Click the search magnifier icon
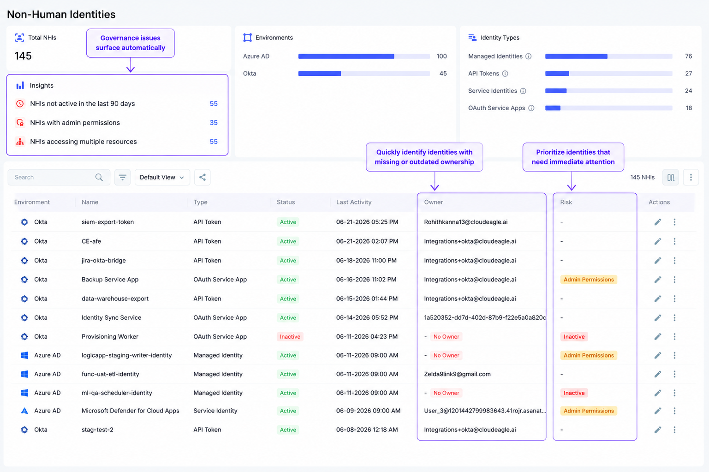The width and height of the screenshot is (709, 472). [x=99, y=177]
